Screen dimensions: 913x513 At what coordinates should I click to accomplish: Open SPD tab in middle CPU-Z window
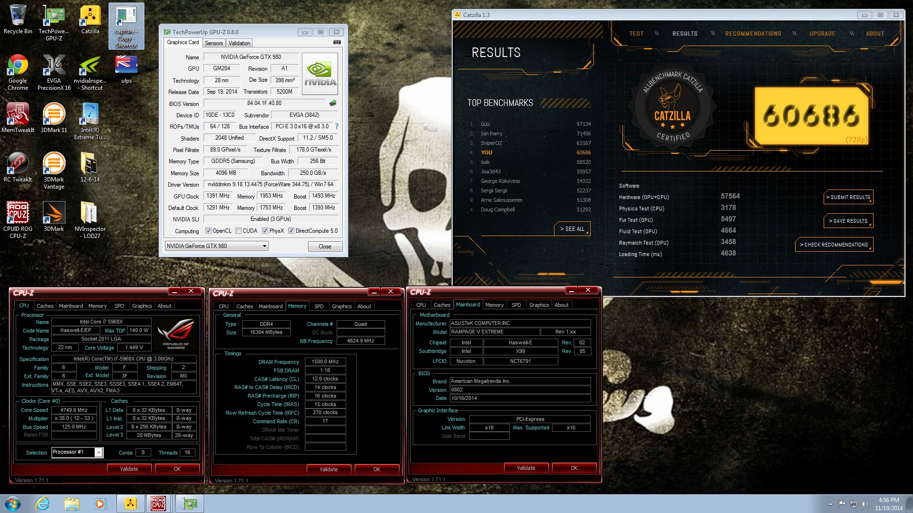[319, 306]
